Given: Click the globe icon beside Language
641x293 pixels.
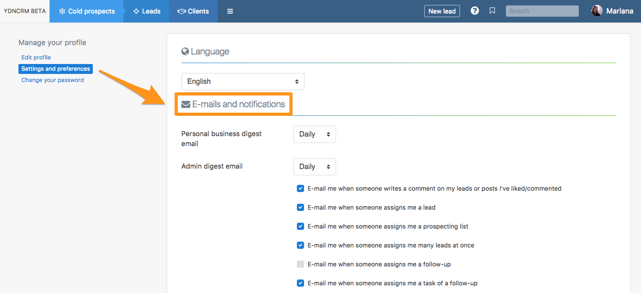Looking at the screenshot, I should point(185,52).
